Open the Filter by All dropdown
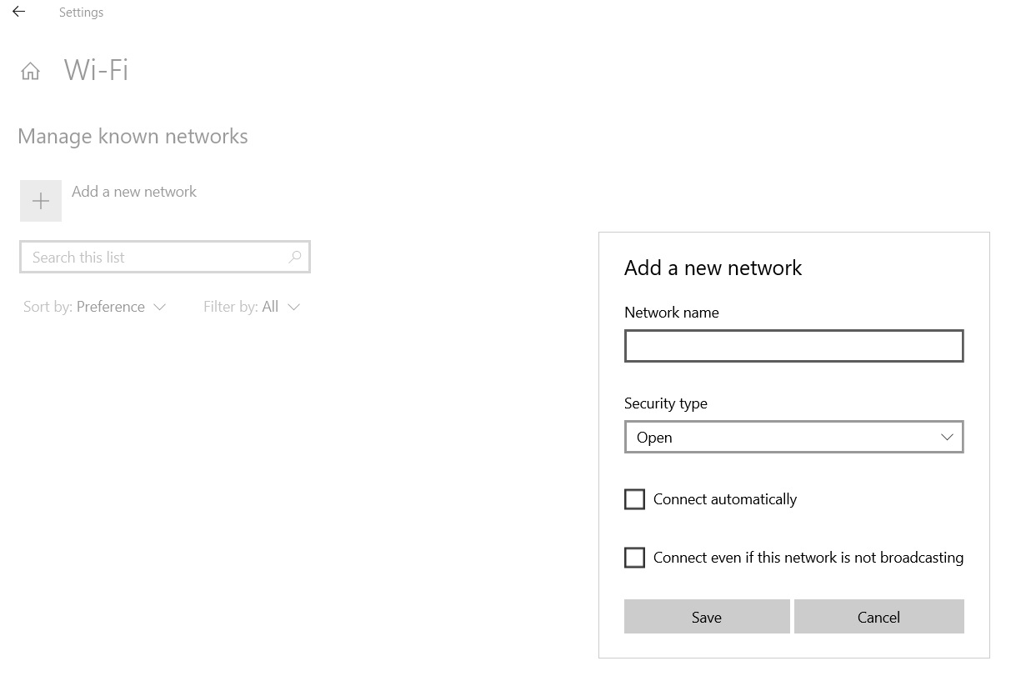The height and width of the screenshot is (681, 1011). pos(252,307)
